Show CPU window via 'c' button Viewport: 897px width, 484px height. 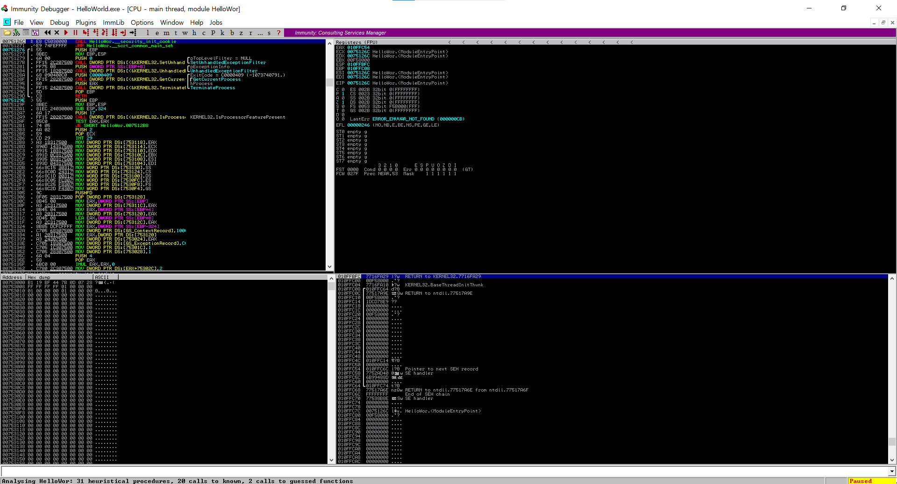tap(204, 33)
